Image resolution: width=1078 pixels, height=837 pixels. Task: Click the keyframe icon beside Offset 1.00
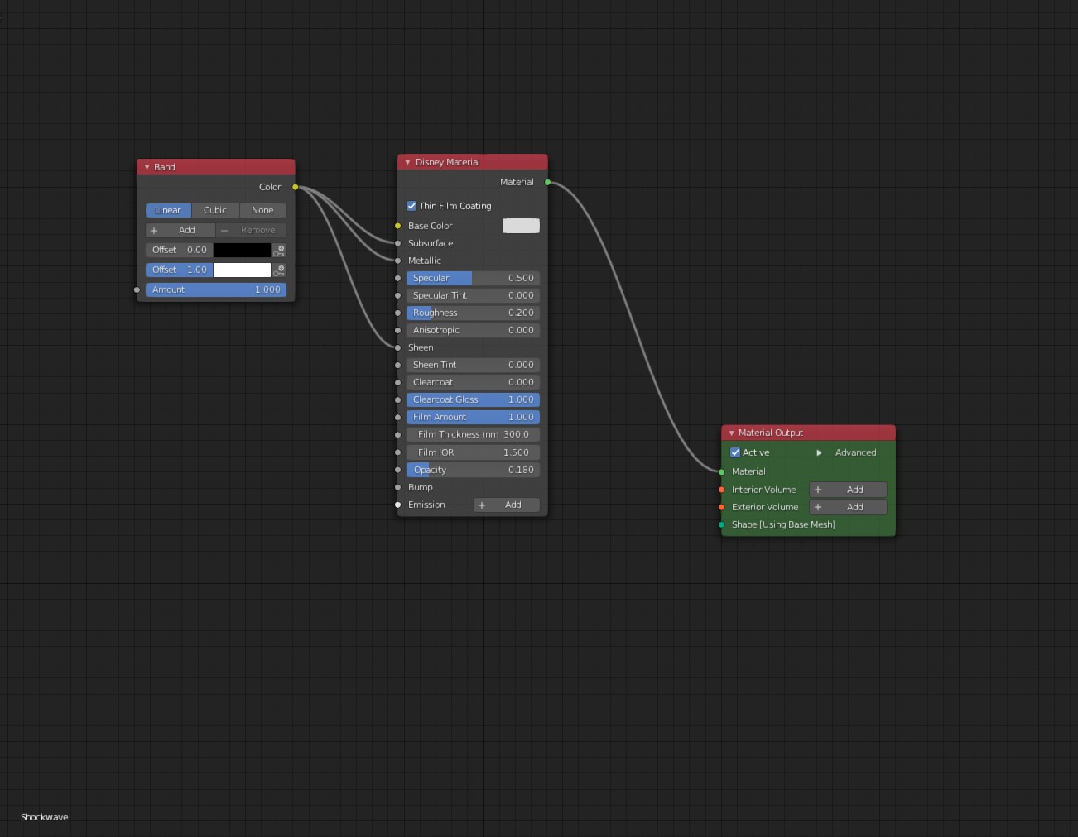click(x=279, y=270)
